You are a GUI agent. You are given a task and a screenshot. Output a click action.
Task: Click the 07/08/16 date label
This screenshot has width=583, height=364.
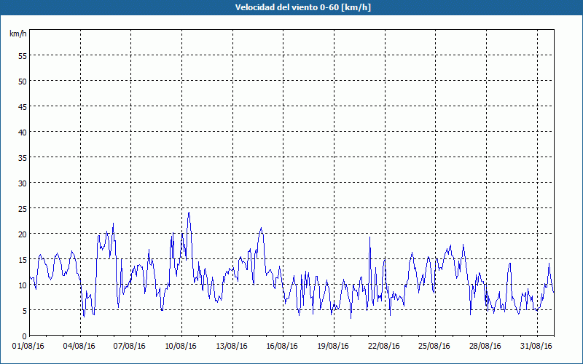coord(130,347)
